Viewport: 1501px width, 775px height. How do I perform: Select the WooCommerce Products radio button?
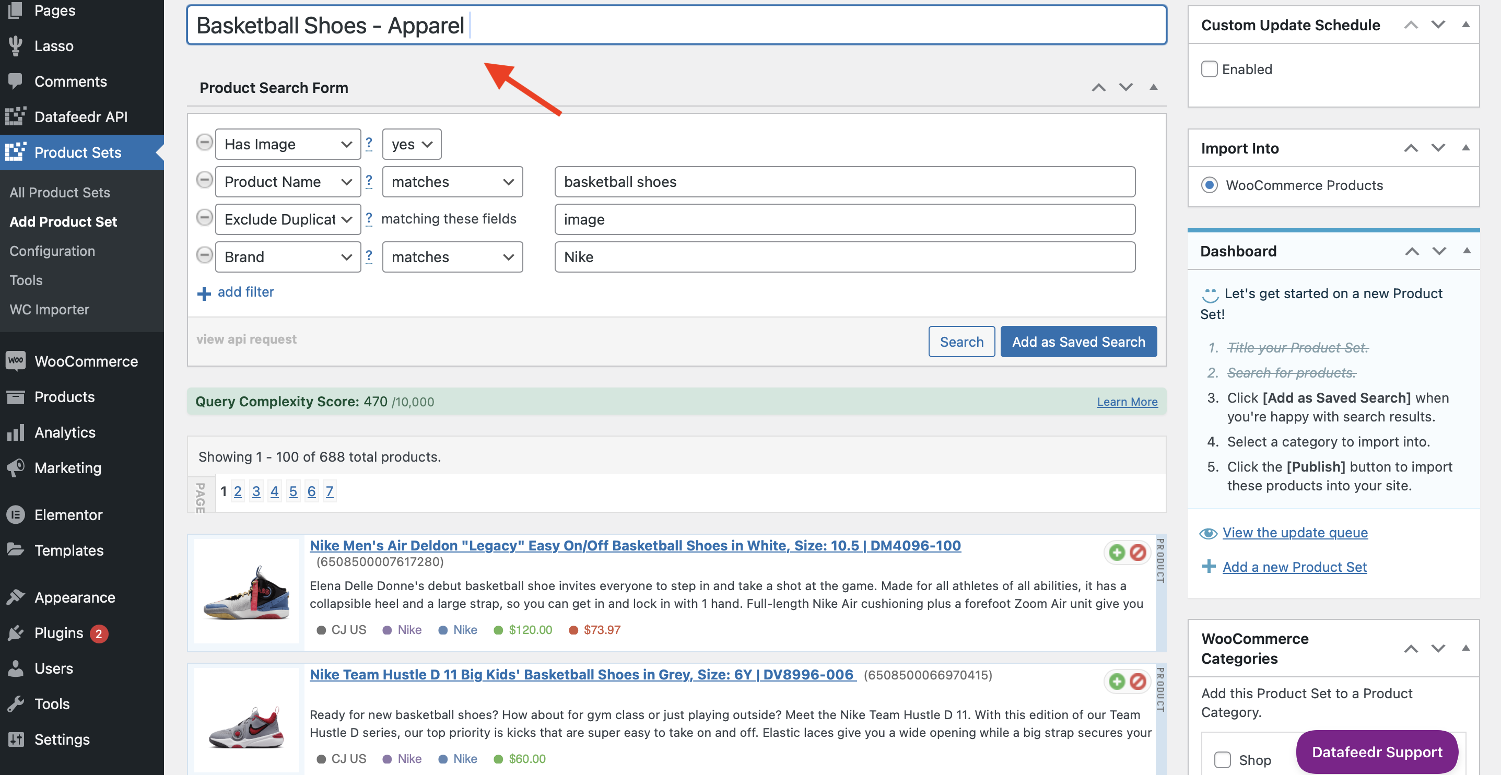[x=1210, y=185]
